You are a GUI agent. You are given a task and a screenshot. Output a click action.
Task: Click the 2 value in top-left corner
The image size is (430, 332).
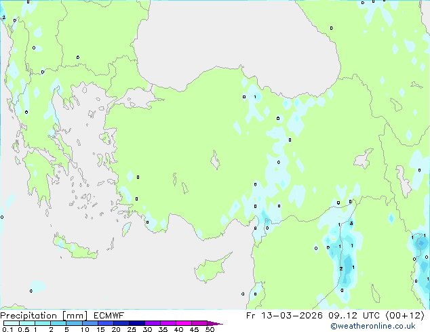pos(4,18)
